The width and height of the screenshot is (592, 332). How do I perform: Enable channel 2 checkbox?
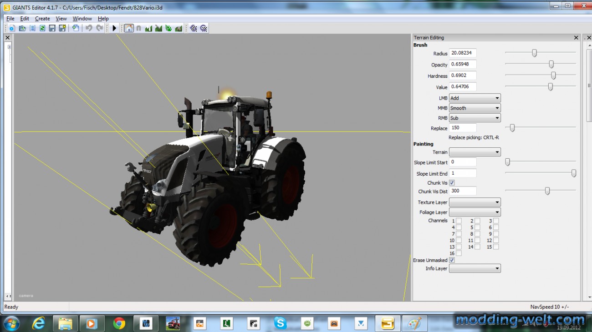477,221
